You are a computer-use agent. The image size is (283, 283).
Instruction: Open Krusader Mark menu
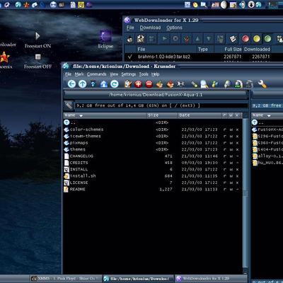79,74
